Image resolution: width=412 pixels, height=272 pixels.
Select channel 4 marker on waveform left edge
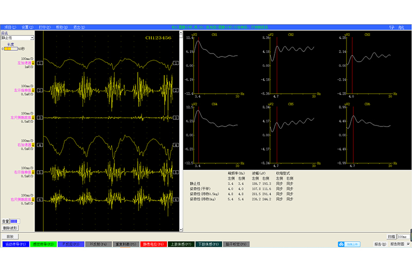(x=40, y=145)
